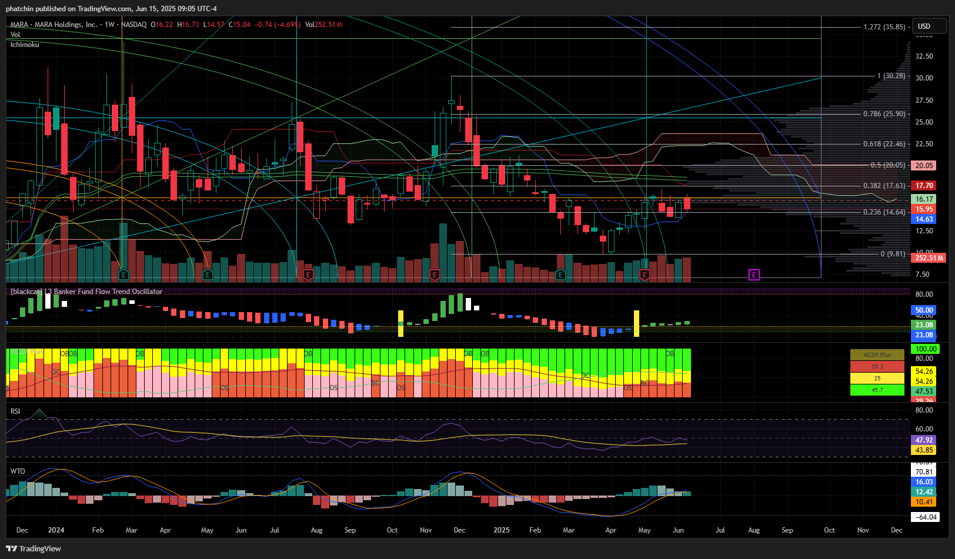
Task: Click the red 15.95 last price label
Action: pos(924,209)
